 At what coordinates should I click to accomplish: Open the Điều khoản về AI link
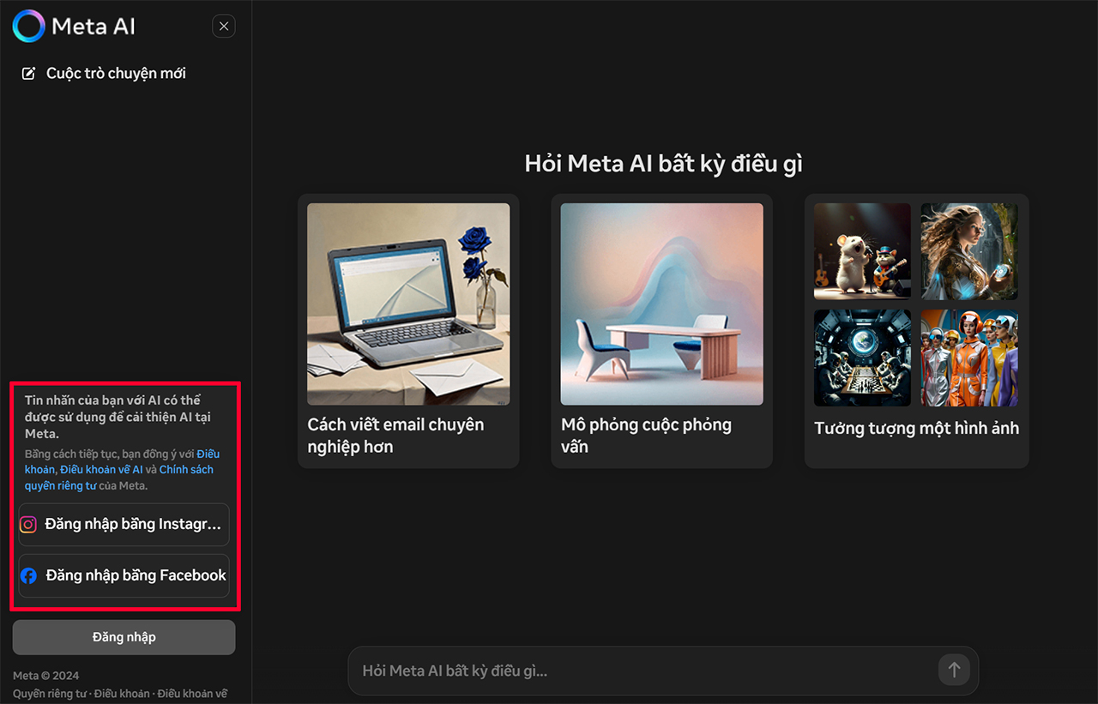pyautogui.click(x=101, y=470)
